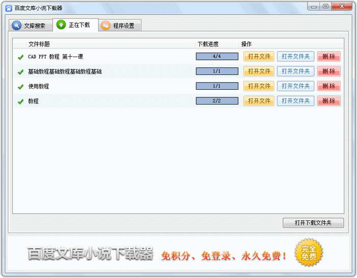Click the 免积分、免登录、永久免费 slogan
This screenshot has height=278, width=357.
pyautogui.click(x=223, y=256)
